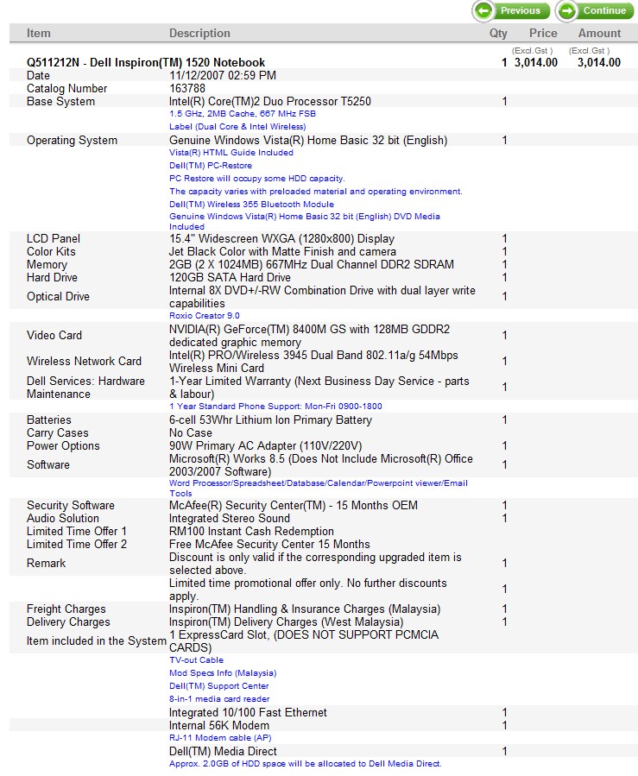This screenshot has width=638, height=776.
Task: Click Internal 56K Modem
Action: 219,725
